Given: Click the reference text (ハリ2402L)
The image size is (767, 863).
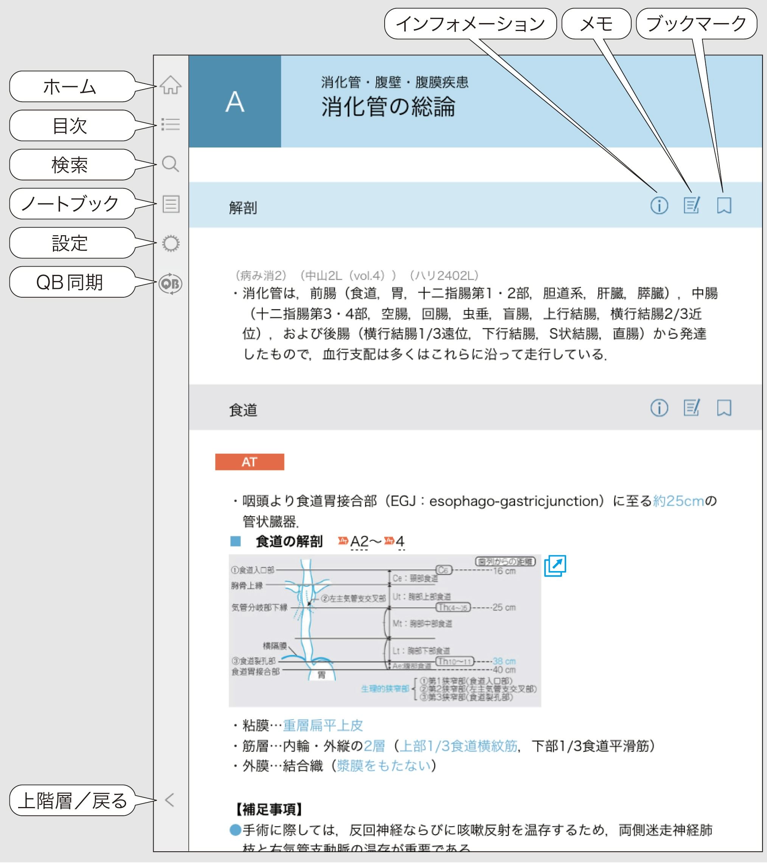Looking at the screenshot, I should [444, 276].
